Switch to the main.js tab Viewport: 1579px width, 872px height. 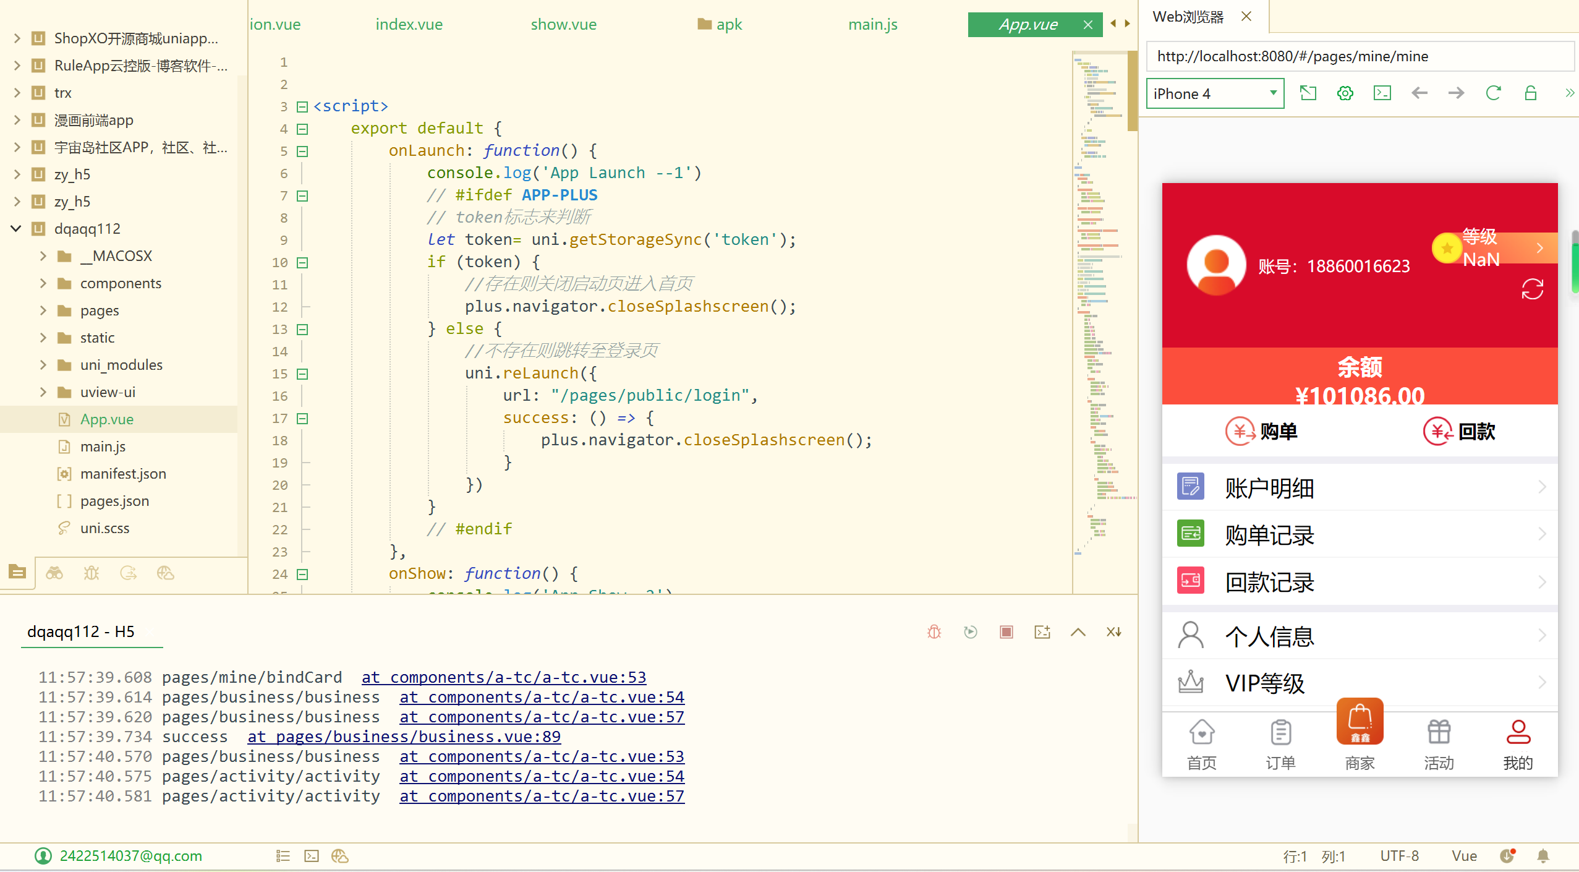(872, 25)
